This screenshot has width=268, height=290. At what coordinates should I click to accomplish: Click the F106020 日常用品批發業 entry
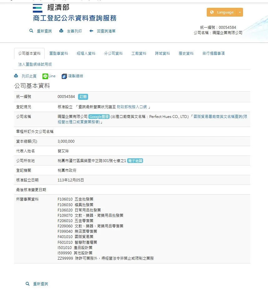tap(79, 210)
